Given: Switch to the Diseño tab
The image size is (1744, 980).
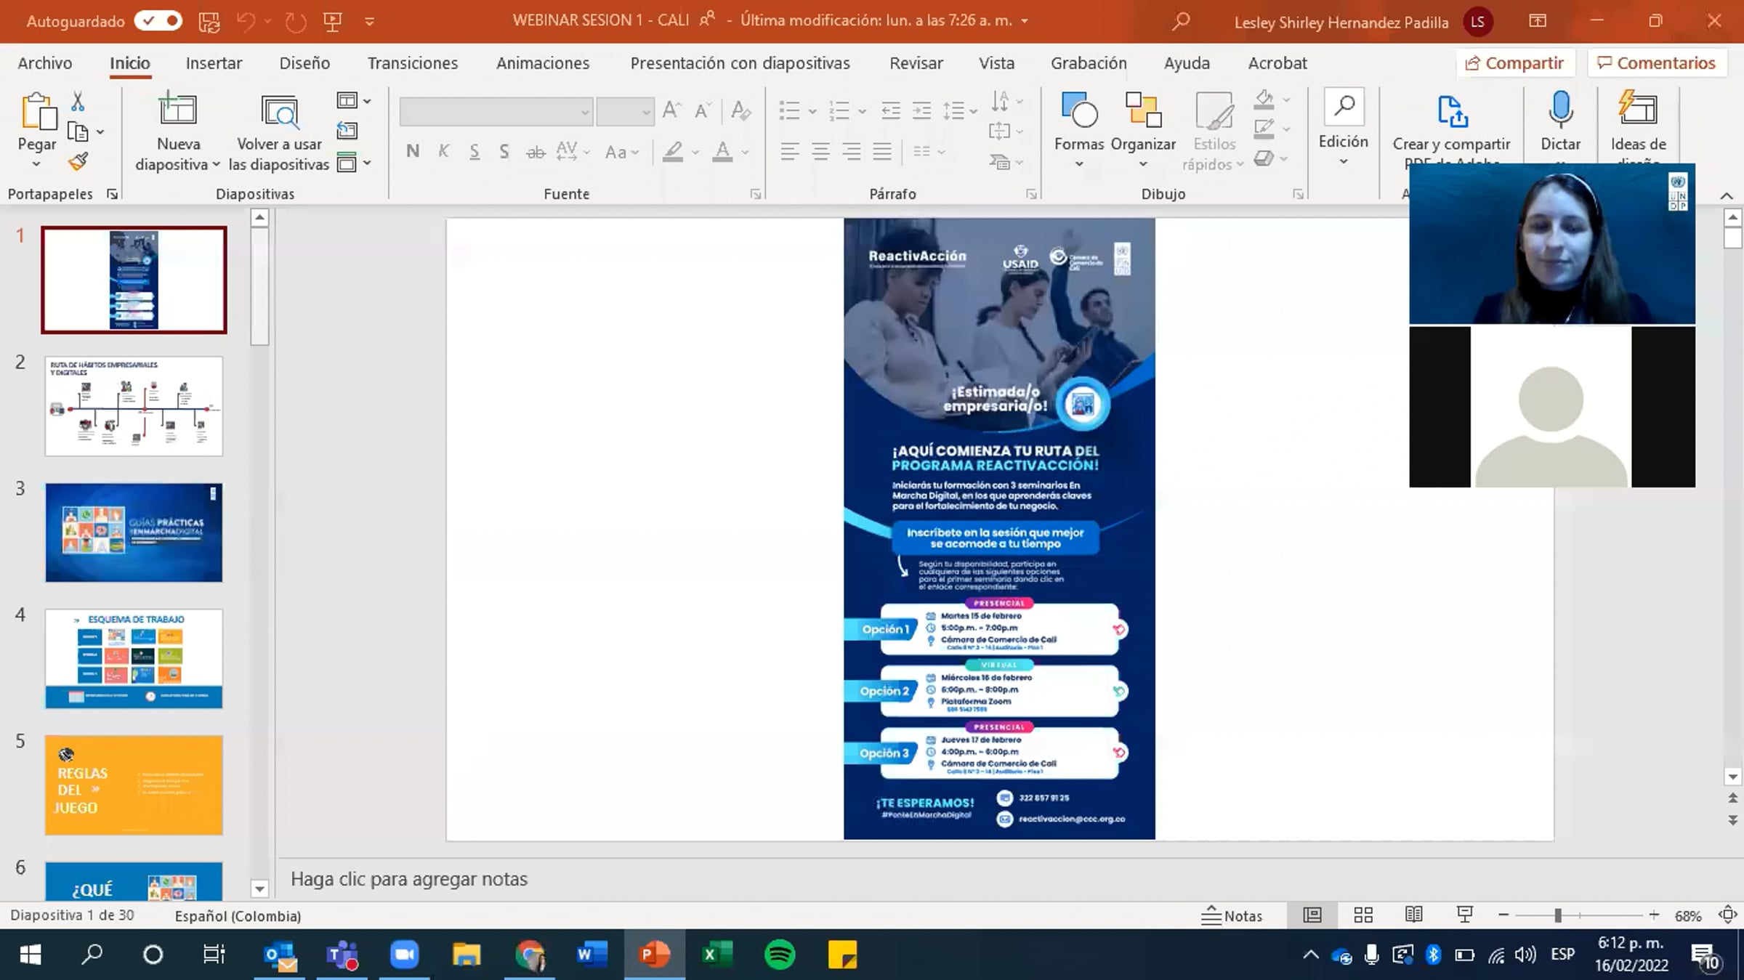Looking at the screenshot, I should (304, 63).
